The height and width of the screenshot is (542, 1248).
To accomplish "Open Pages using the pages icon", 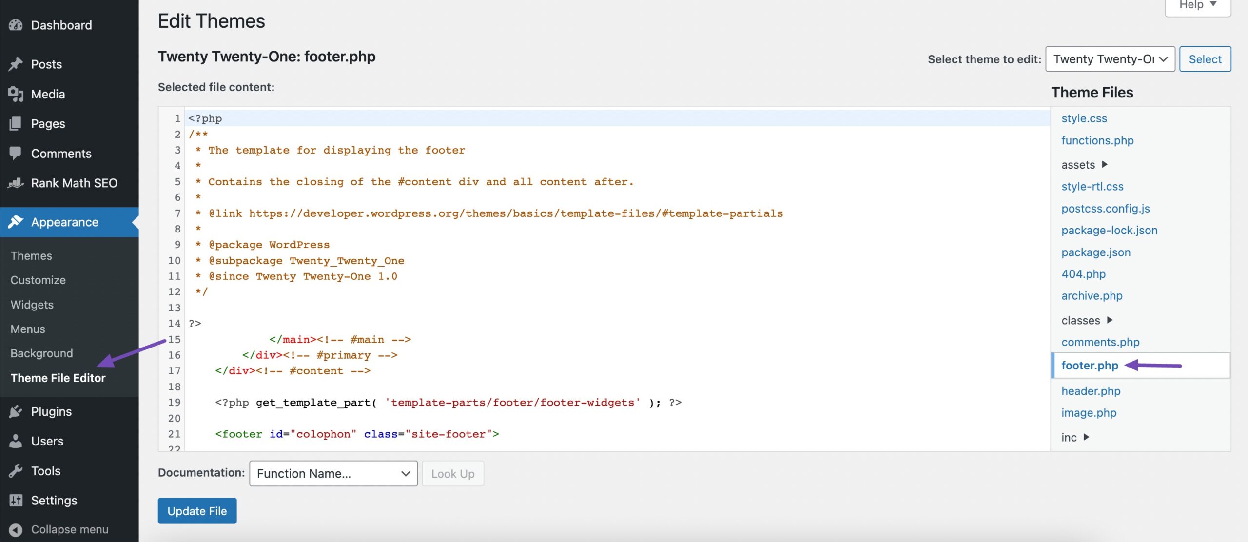I will [16, 123].
